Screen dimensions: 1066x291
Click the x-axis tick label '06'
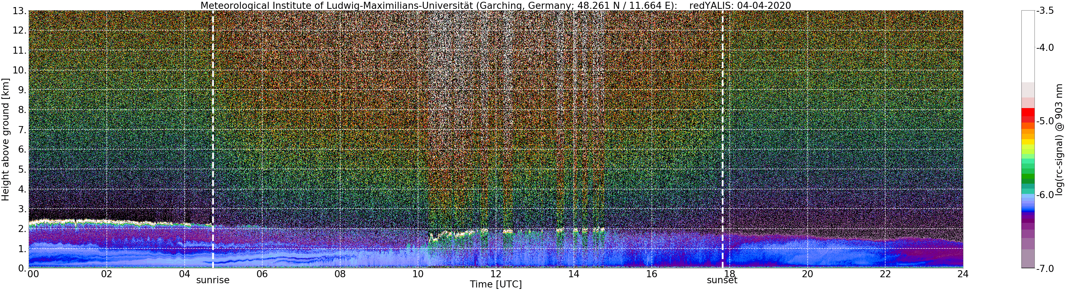coord(262,274)
